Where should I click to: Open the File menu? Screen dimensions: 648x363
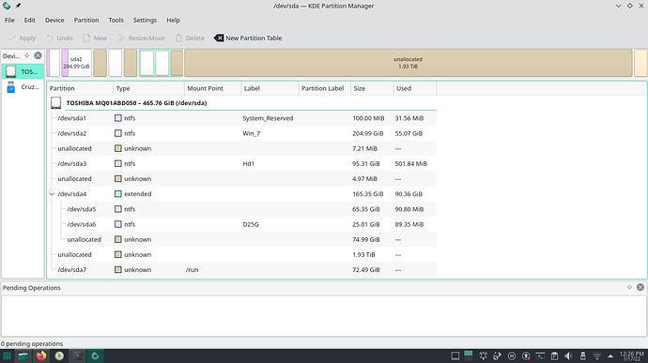(x=9, y=21)
